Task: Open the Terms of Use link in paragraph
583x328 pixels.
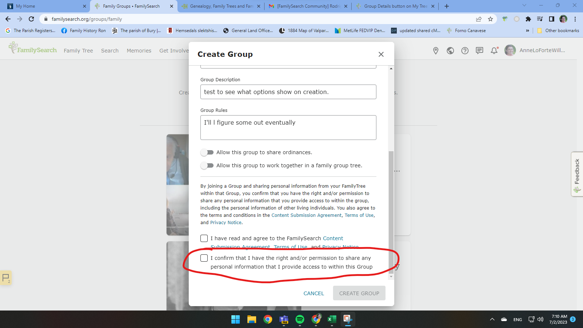Action: click(x=359, y=215)
